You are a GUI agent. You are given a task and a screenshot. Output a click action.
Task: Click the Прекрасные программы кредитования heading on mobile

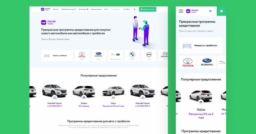[197, 24]
